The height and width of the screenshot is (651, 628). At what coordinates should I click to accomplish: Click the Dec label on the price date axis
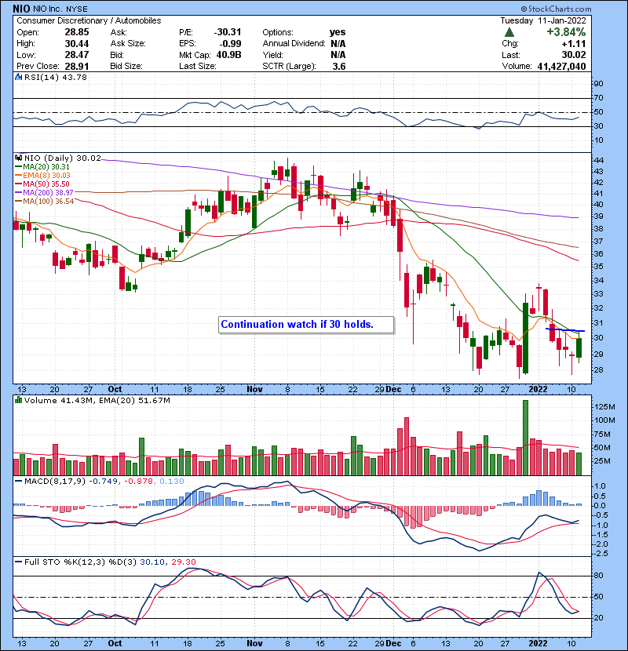click(x=393, y=389)
